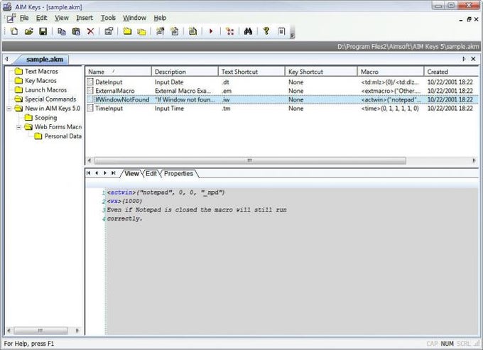Click the yellow question mark Help icon

point(266,31)
